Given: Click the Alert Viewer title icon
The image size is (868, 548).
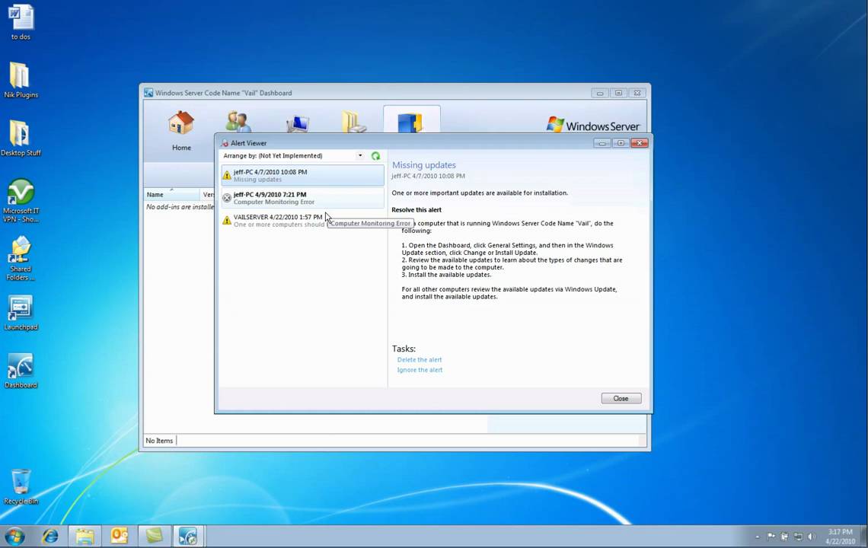Looking at the screenshot, I should click(x=225, y=143).
